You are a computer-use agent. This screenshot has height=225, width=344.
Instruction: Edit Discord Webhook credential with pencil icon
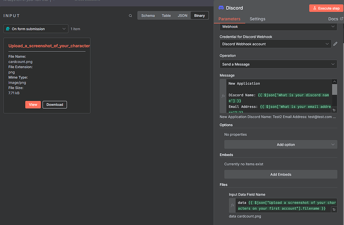(335, 44)
